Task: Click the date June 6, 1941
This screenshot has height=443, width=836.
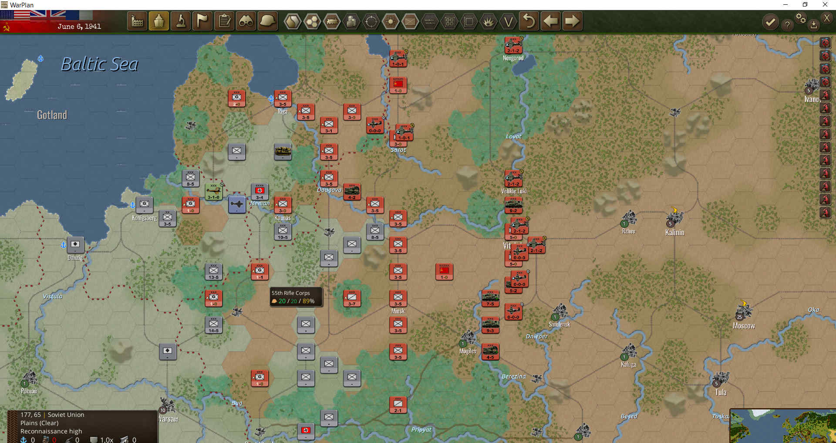Action: click(79, 27)
